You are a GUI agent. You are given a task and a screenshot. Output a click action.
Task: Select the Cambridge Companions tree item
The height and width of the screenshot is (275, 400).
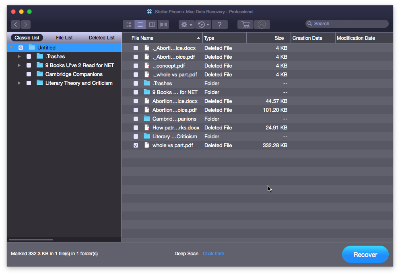click(x=74, y=74)
